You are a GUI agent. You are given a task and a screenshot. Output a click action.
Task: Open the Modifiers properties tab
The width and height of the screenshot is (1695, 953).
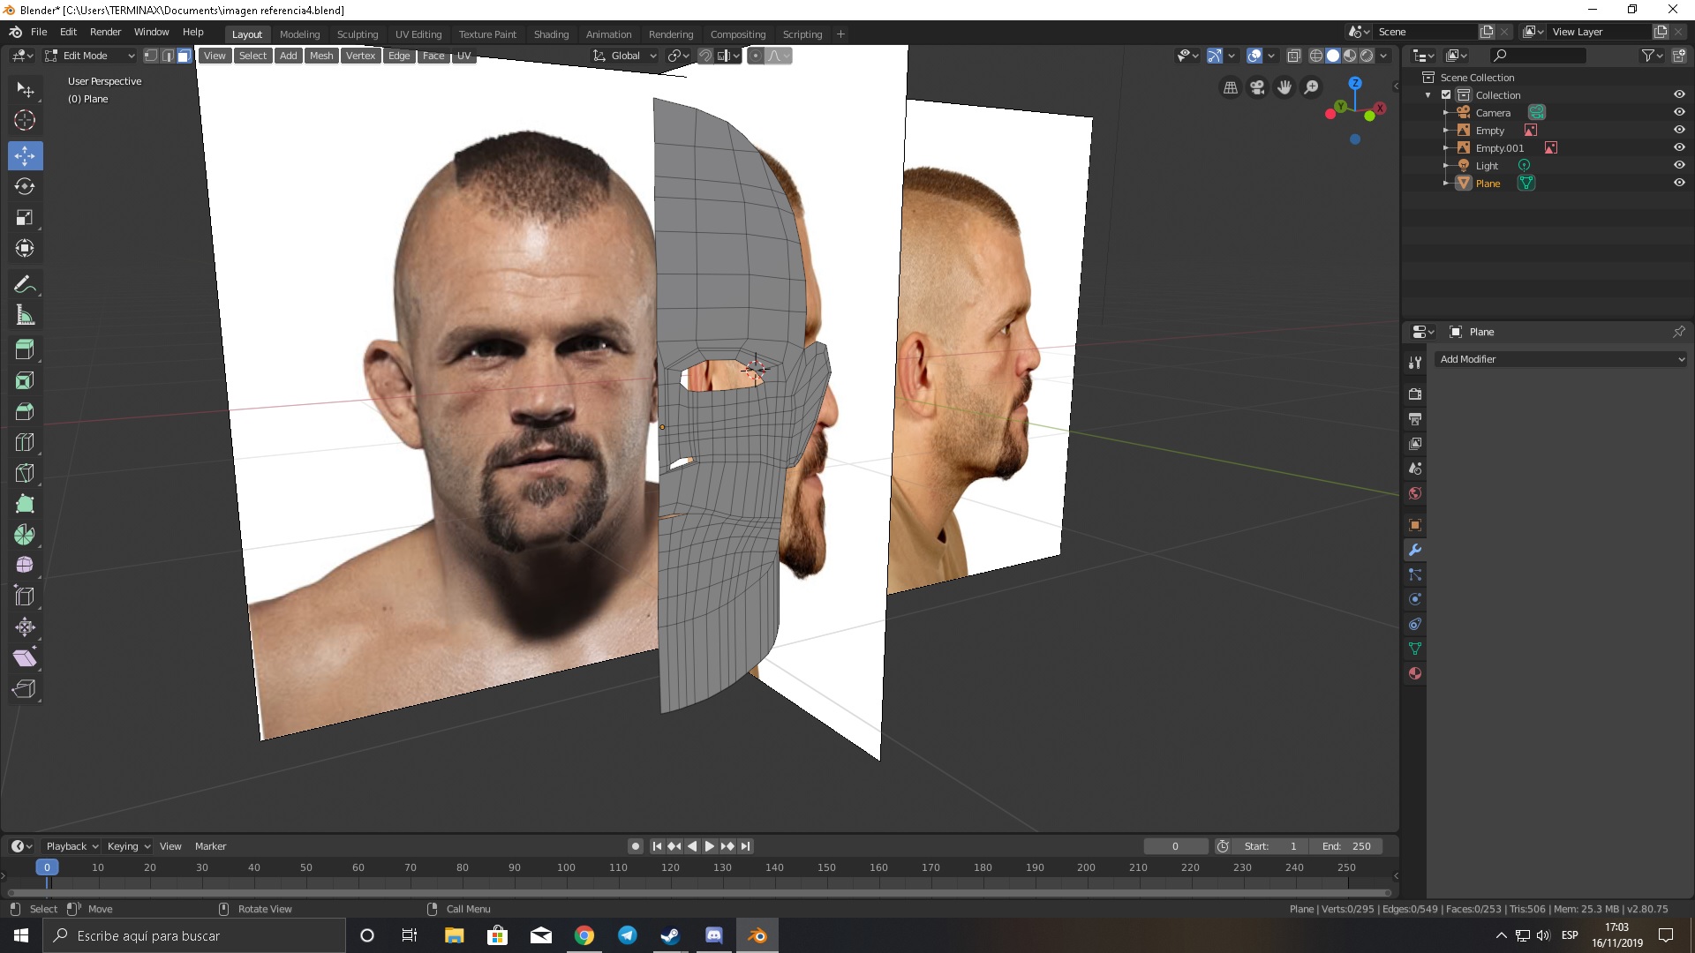(x=1415, y=550)
